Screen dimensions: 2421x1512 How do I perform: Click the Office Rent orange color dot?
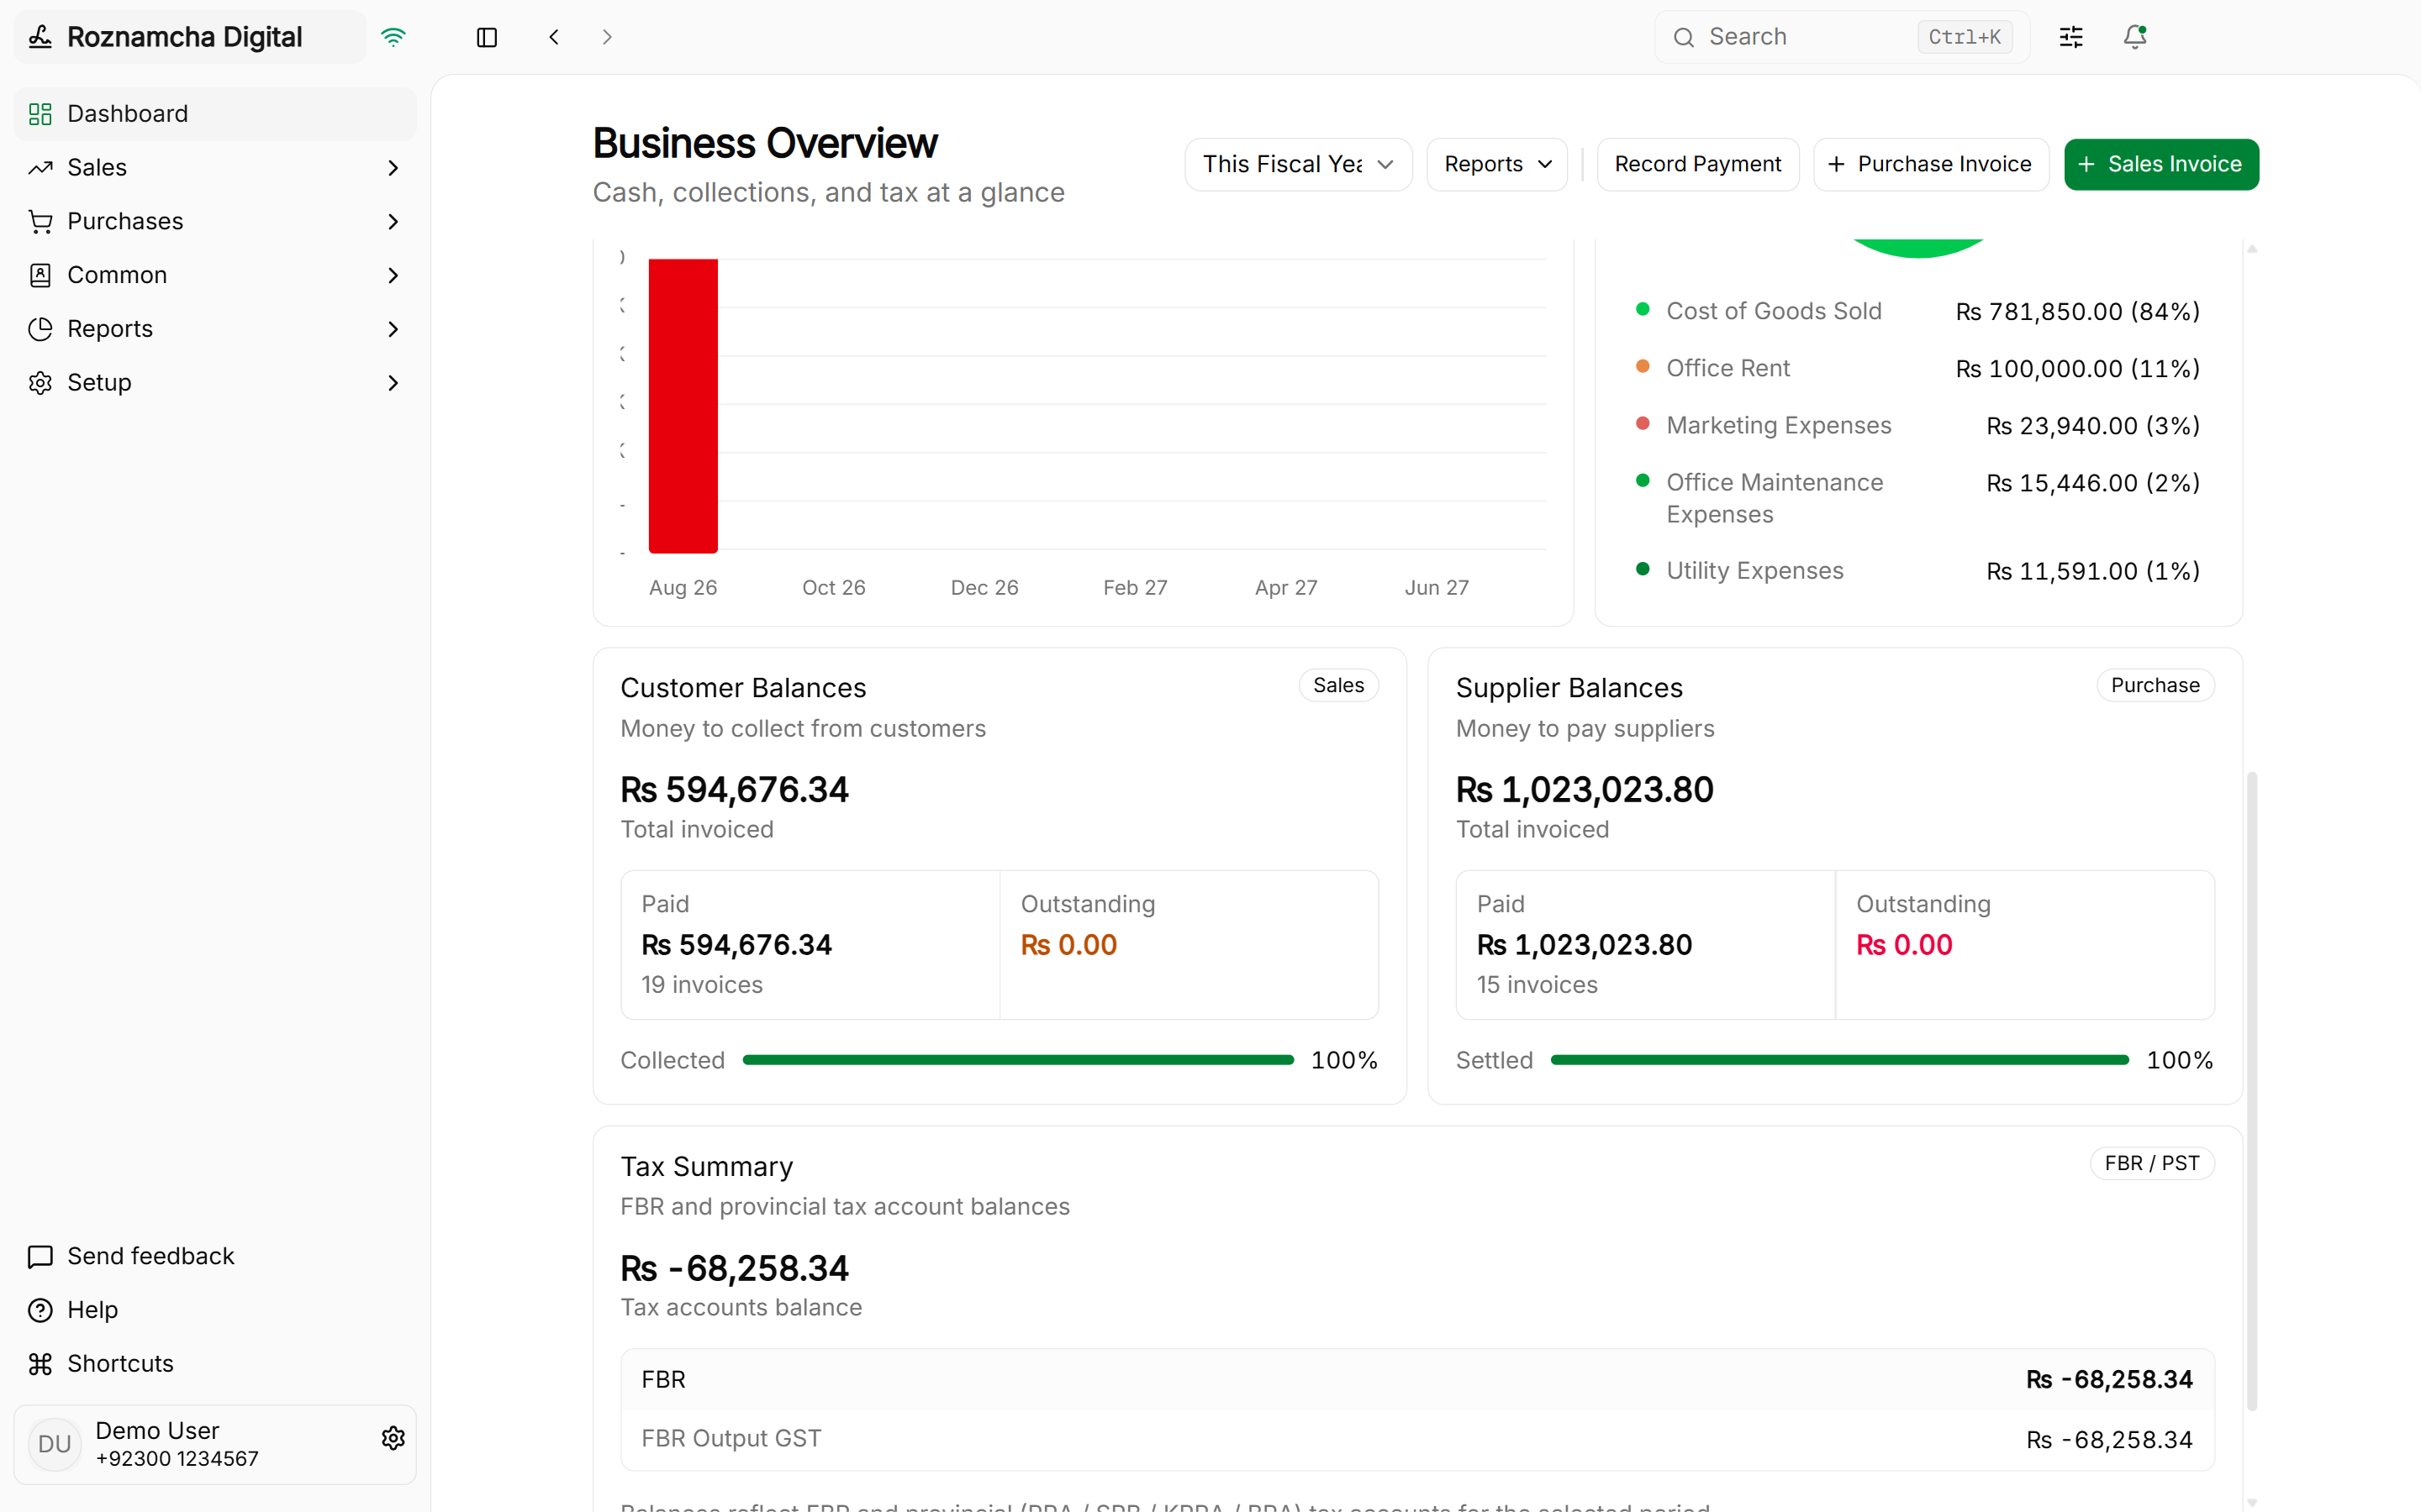pos(1643,366)
